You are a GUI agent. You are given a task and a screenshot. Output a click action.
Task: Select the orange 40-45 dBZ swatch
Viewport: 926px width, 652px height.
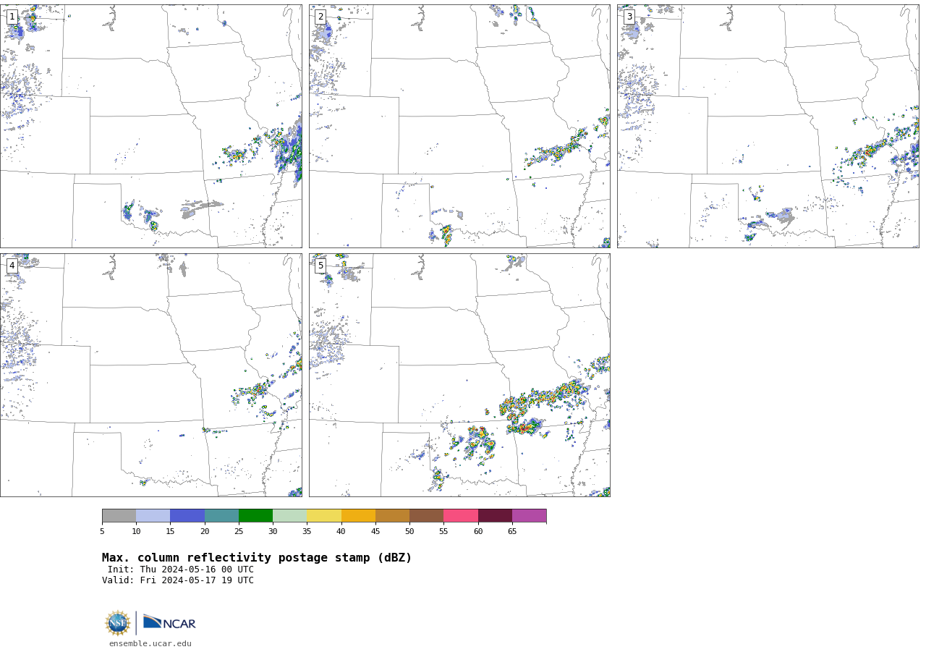pos(358,516)
